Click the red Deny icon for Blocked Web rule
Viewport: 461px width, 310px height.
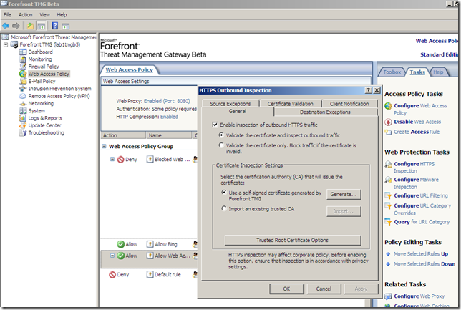[x=120, y=160]
